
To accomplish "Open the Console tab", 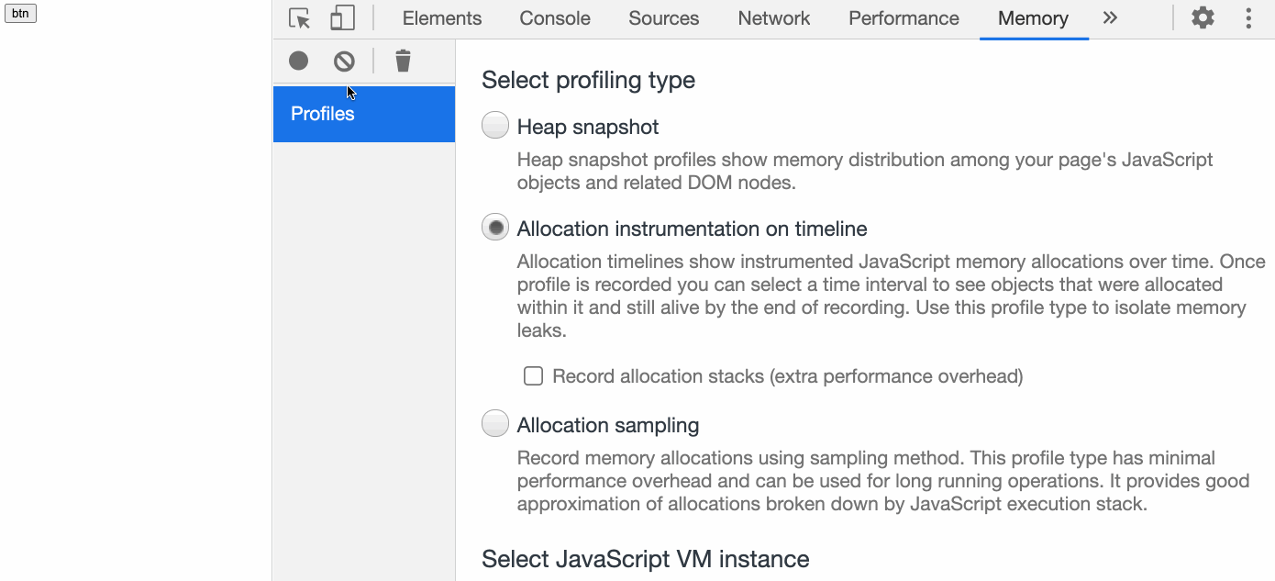I will point(555,18).
